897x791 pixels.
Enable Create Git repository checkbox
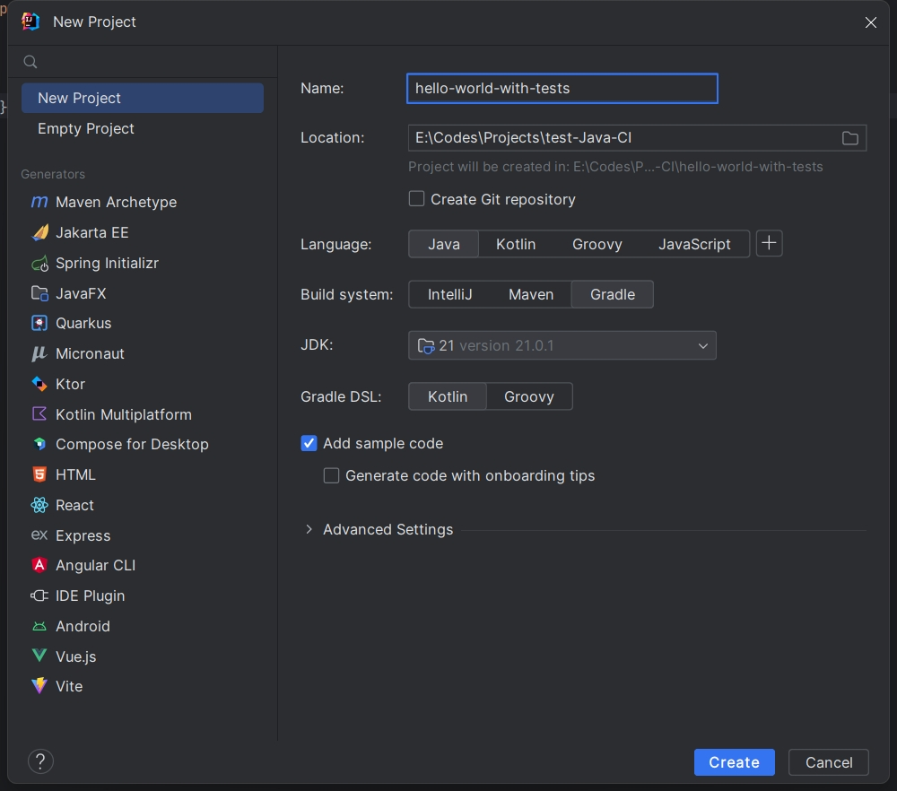(416, 199)
